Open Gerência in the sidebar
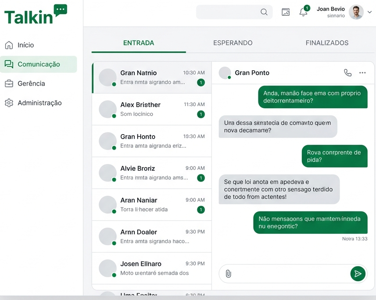This screenshot has height=300, width=376. [31, 83]
